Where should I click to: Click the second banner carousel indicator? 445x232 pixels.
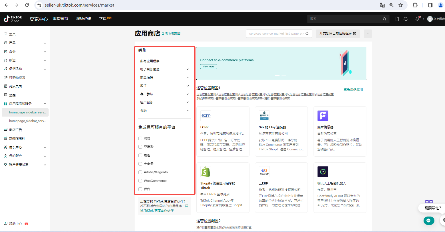click(x=284, y=75)
